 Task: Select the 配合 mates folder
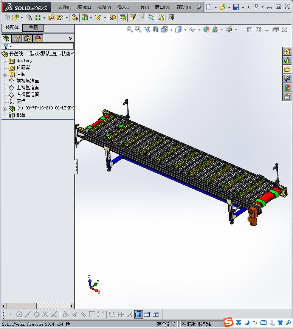click(20, 115)
